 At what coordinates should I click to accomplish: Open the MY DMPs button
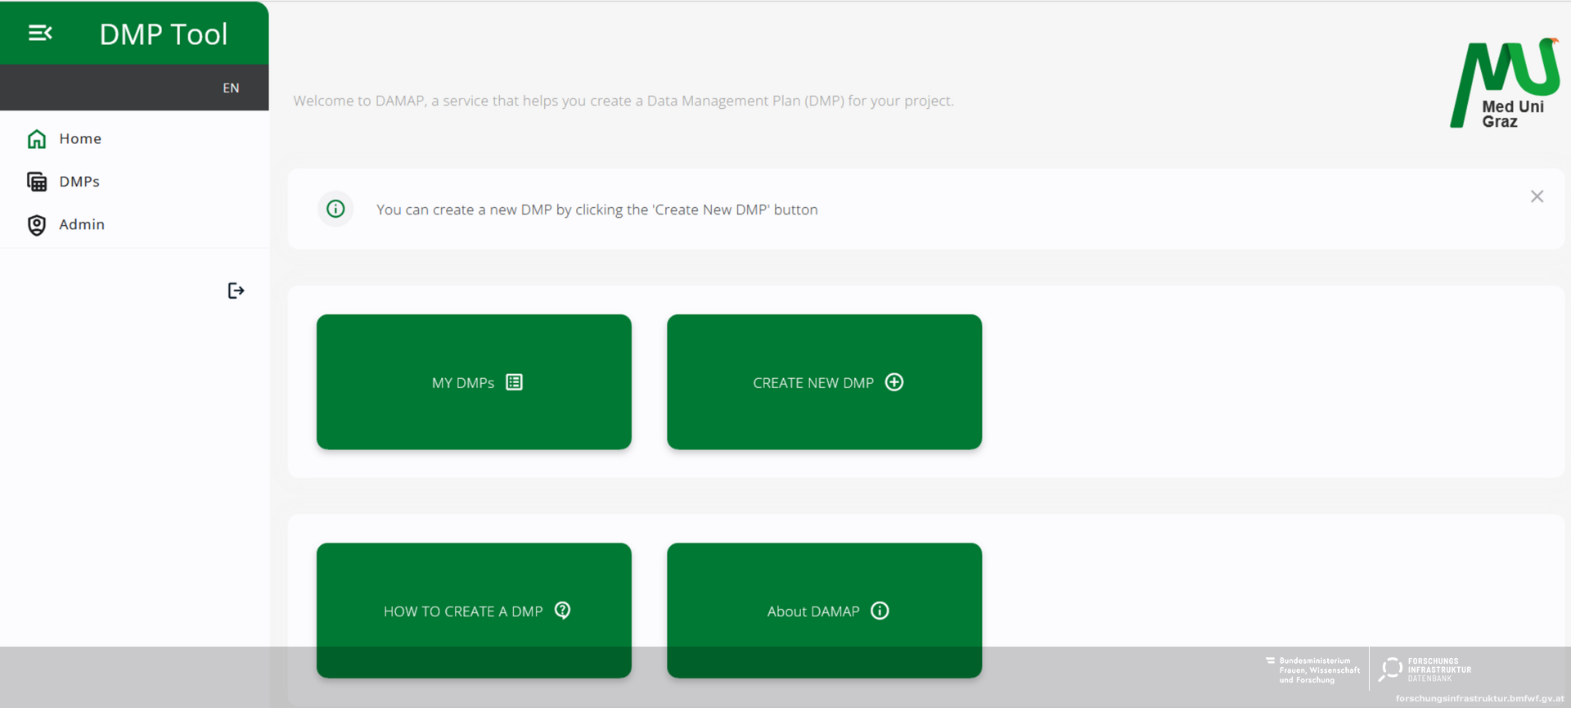pos(474,382)
